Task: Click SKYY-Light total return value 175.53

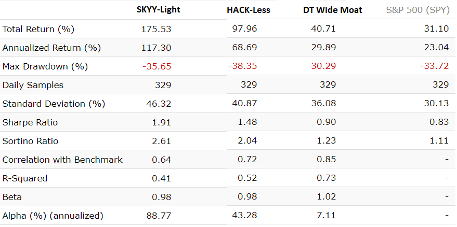Action: pyautogui.click(x=156, y=29)
